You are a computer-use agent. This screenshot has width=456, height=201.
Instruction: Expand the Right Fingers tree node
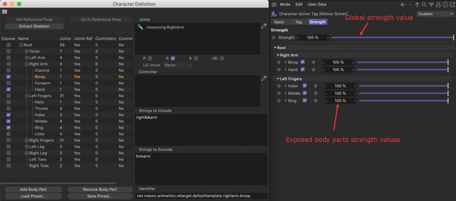[x=27, y=140]
